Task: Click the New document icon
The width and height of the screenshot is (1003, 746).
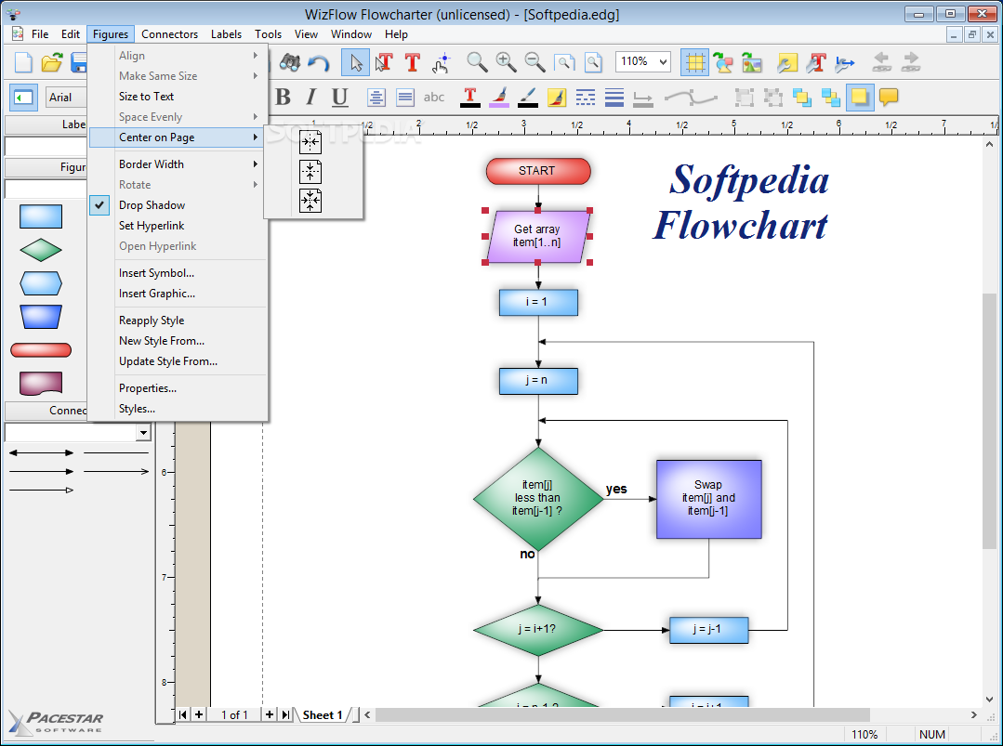Action: (x=23, y=62)
